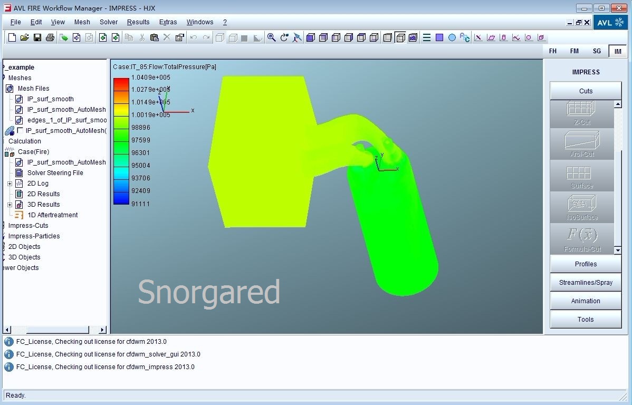
Task: Open the Edit menu
Action: tap(36, 22)
